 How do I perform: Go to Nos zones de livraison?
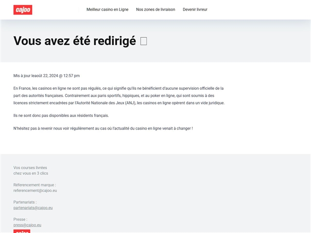(155, 9)
